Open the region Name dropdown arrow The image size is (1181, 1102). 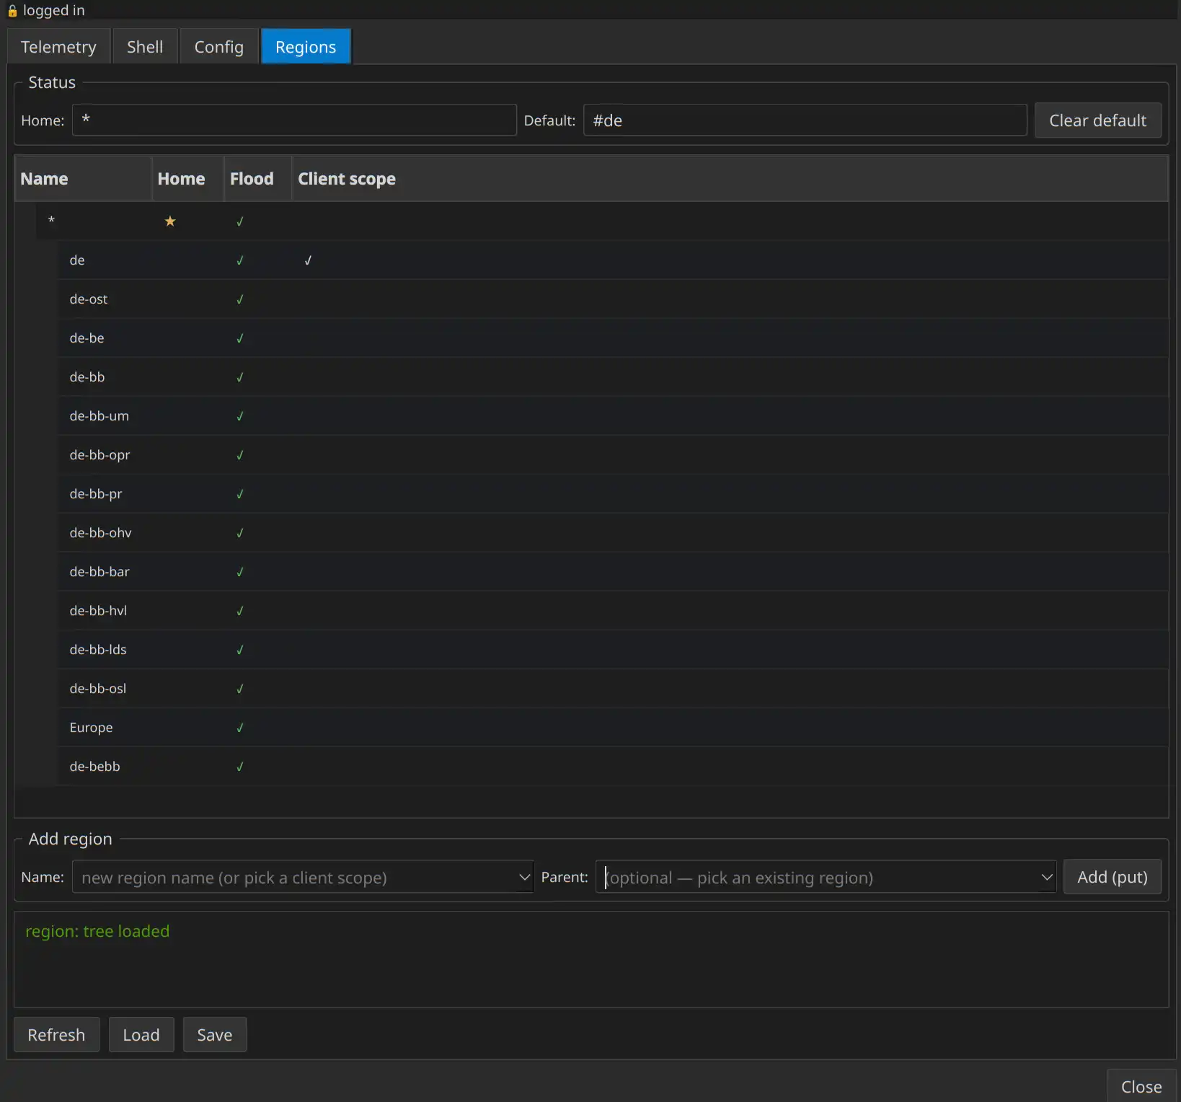point(524,878)
